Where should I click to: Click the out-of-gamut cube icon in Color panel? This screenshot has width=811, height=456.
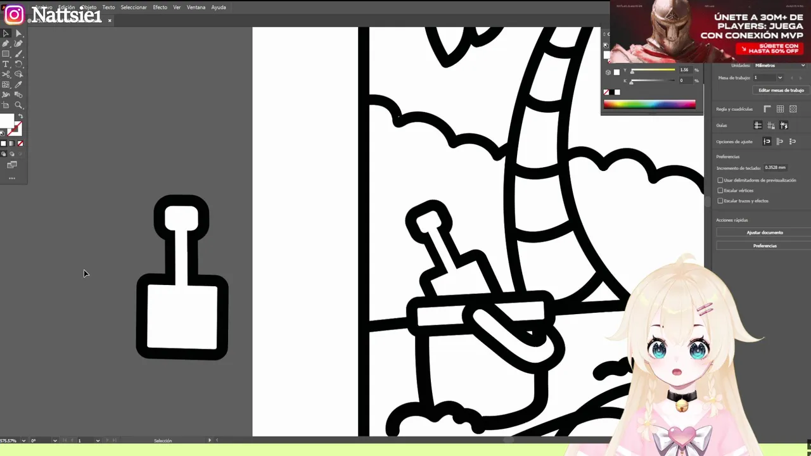click(x=608, y=72)
